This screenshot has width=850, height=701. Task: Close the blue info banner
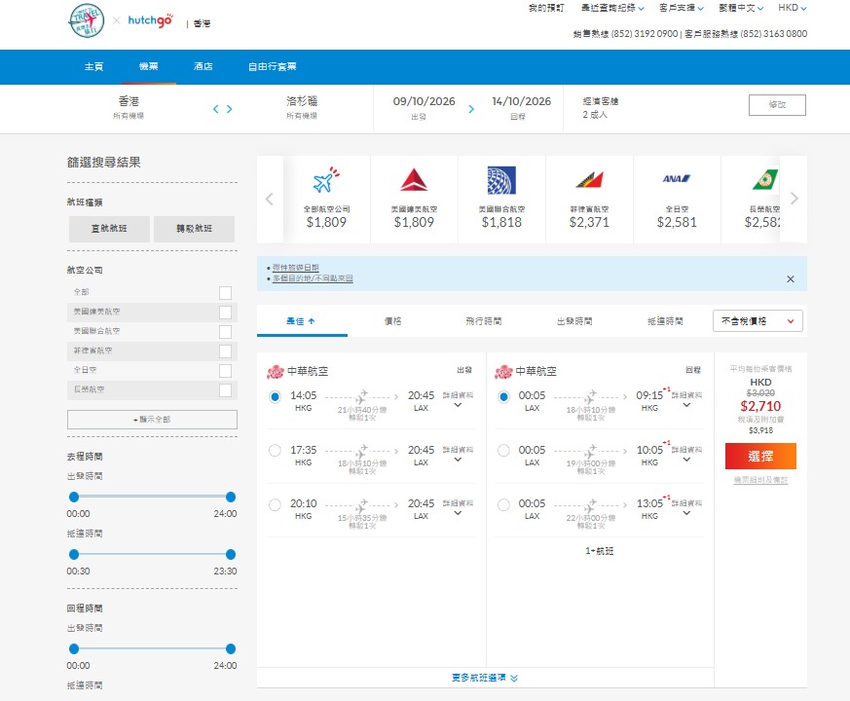click(x=791, y=279)
